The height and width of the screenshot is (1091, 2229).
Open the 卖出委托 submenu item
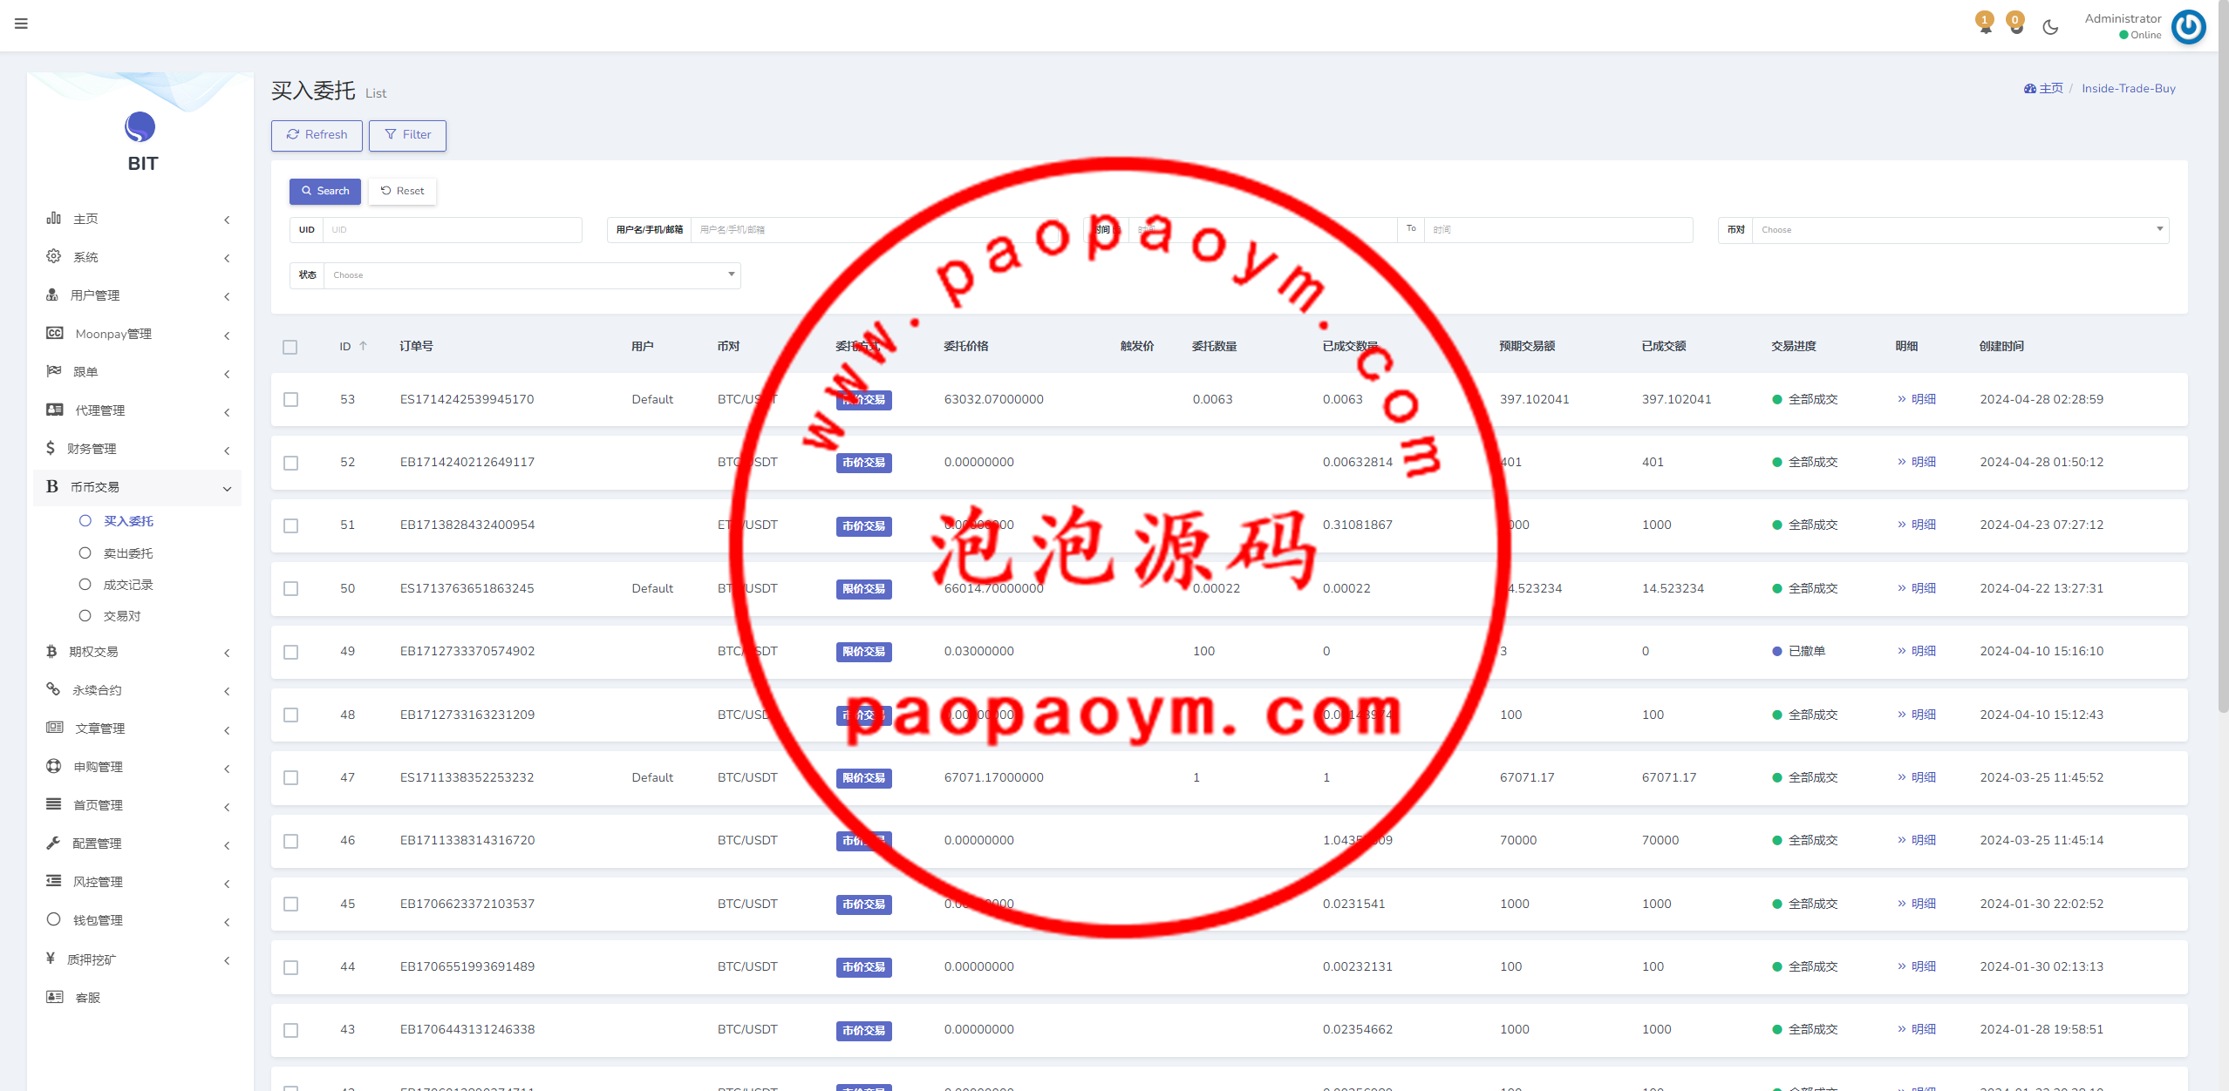click(128, 553)
